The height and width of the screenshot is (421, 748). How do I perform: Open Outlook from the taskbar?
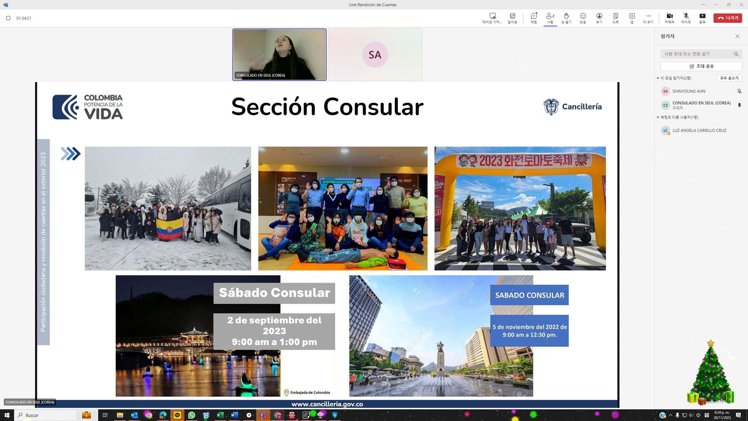tap(134, 415)
